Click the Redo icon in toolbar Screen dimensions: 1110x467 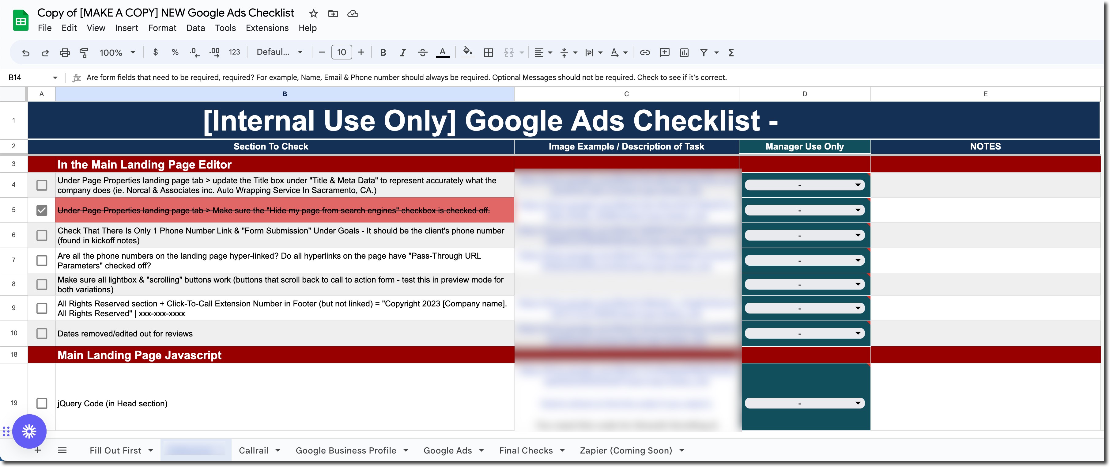[x=45, y=53]
